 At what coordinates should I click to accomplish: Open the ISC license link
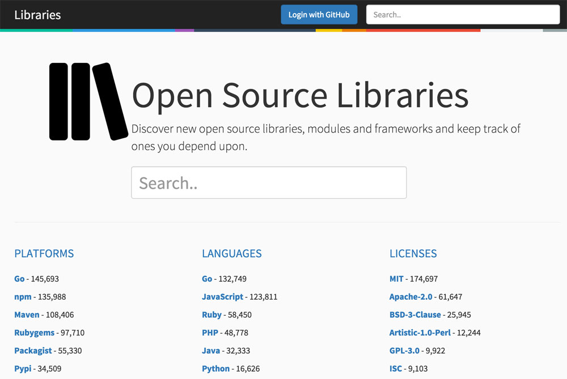tap(396, 369)
